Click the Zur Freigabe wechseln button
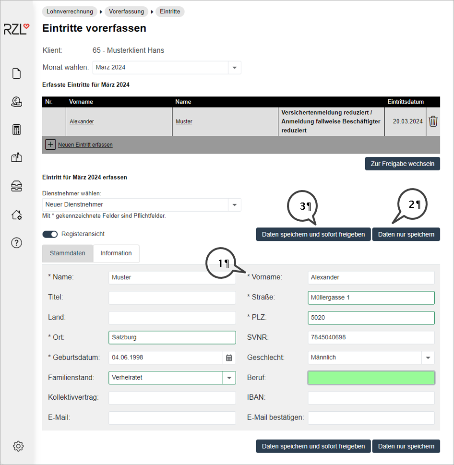This screenshot has height=465, width=454. 402,164
